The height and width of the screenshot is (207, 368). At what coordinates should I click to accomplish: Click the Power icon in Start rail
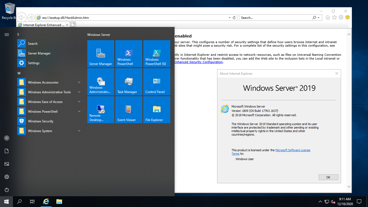pos(7,190)
